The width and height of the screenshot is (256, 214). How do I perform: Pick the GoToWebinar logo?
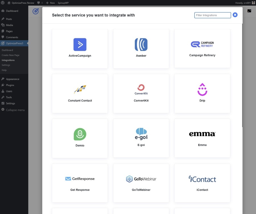141,179
